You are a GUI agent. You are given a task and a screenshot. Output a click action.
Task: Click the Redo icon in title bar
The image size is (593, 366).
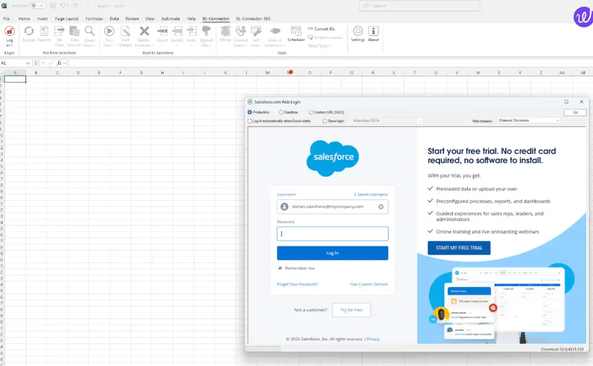coord(75,6)
